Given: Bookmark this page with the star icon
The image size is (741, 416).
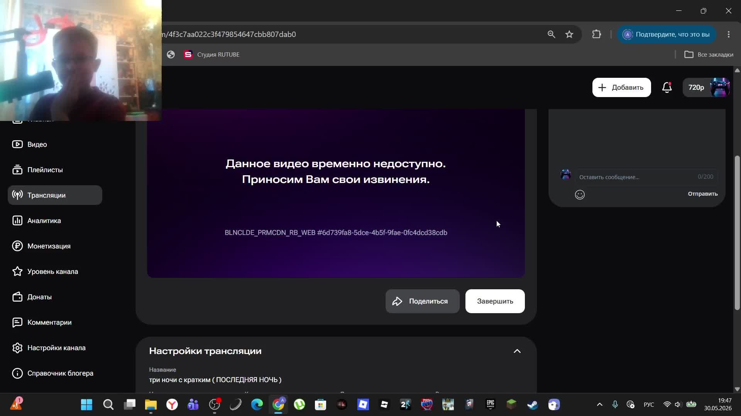Looking at the screenshot, I should 569,34.
